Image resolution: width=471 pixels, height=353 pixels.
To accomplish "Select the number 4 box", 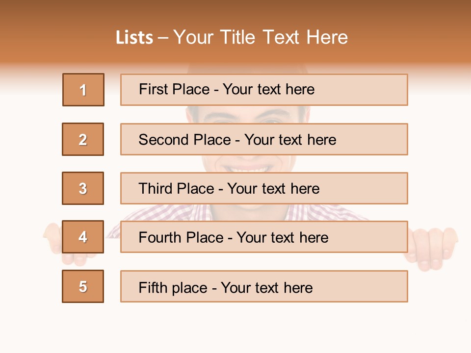I will (x=83, y=237).
